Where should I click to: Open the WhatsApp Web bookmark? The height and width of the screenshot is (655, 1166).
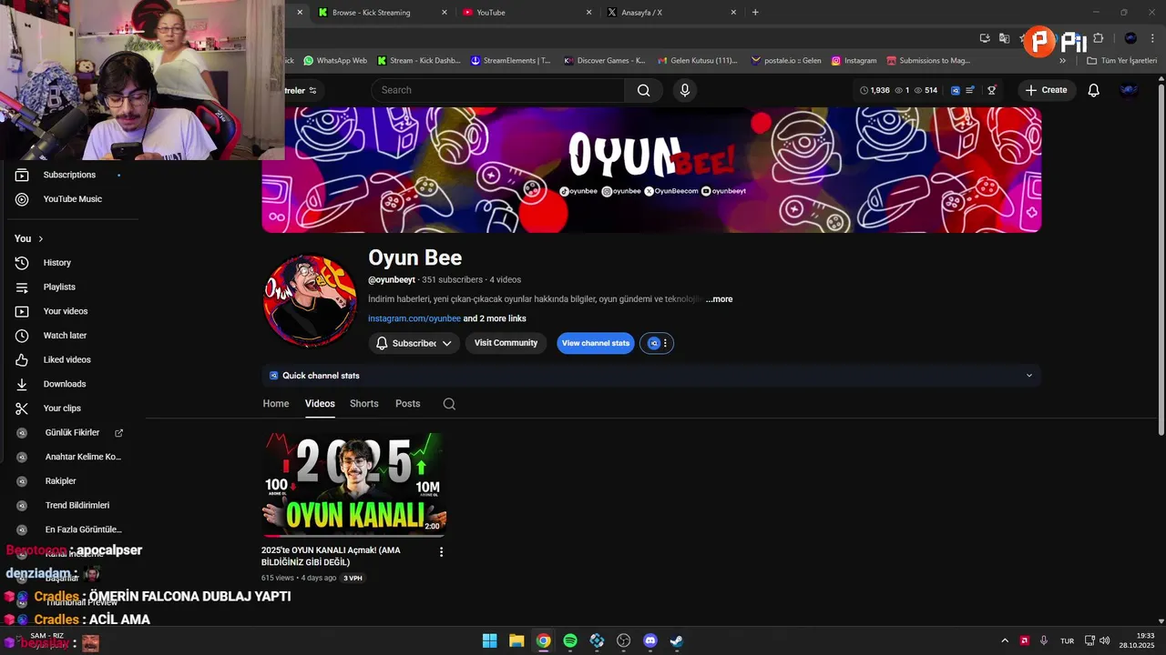tap(335, 61)
